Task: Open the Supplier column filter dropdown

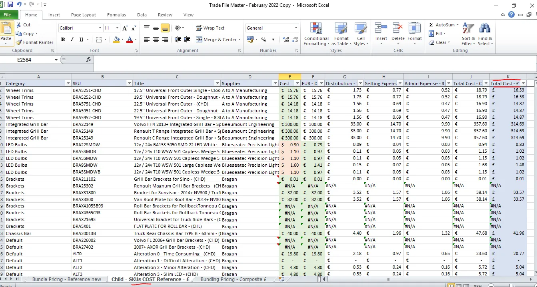Action: point(275,84)
